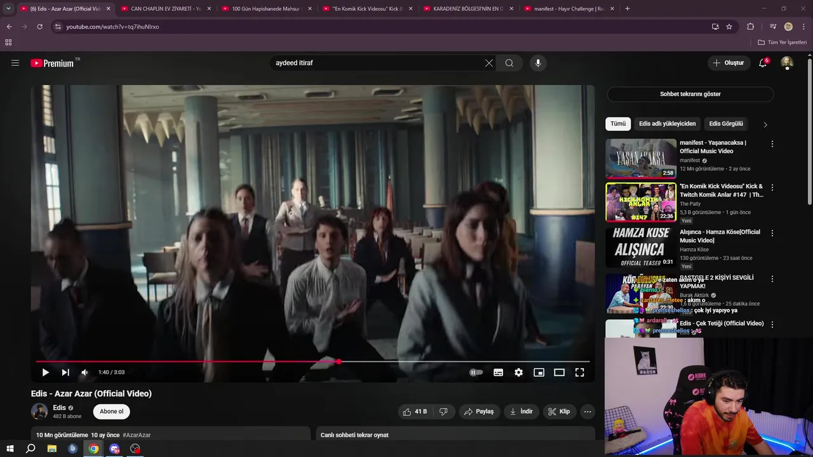The width and height of the screenshot is (813, 457).
Task: Open options for En Komik Kick video
Action: point(772,188)
